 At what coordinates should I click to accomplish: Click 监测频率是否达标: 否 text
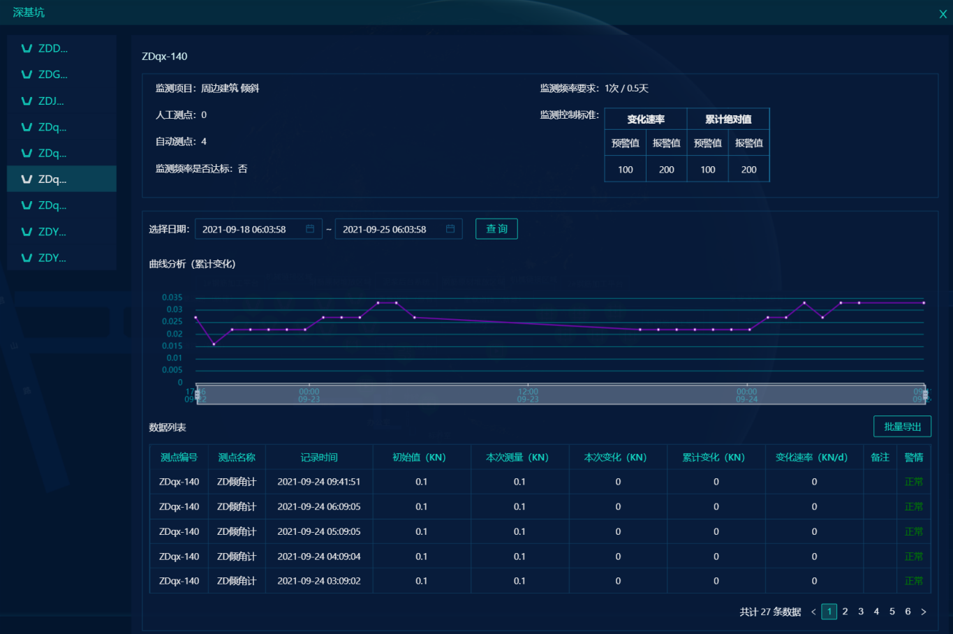(x=201, y=169)
